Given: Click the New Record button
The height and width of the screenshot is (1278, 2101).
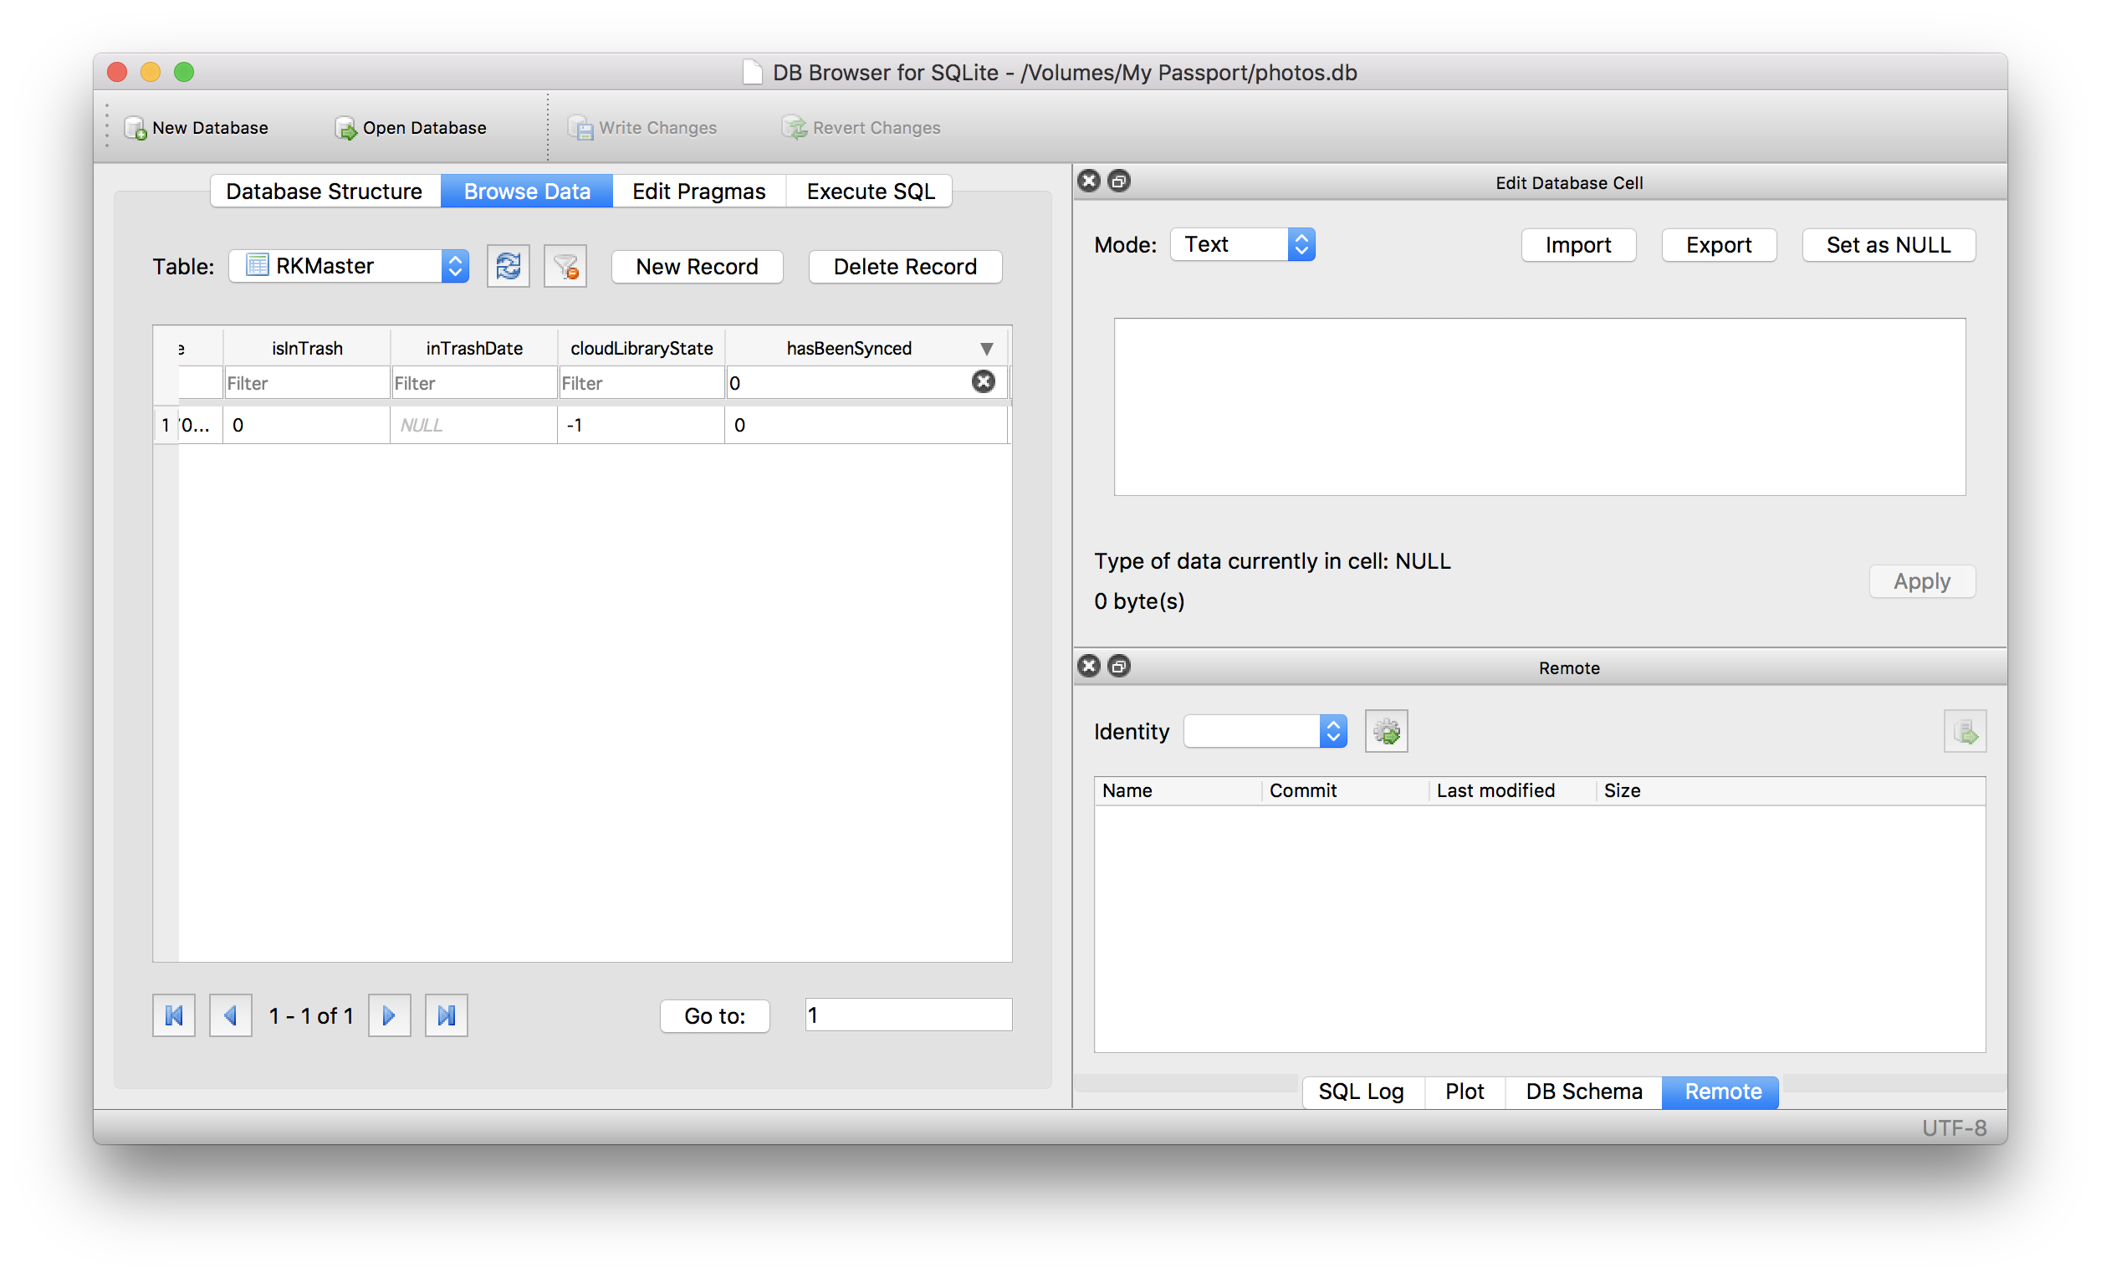Looking at the screenshot, I should coord(697,267).
